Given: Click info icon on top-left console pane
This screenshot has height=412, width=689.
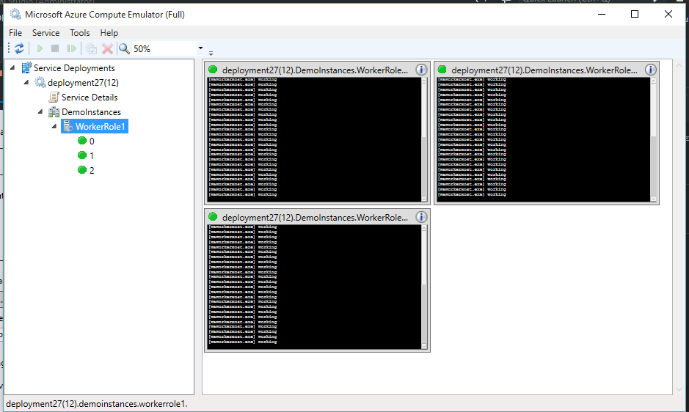Looking at the screenshot, I should 421,70.
